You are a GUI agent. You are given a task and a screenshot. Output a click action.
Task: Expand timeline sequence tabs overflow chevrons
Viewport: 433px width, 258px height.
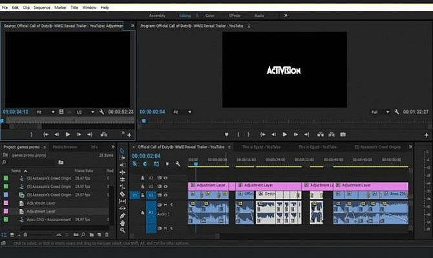tap(410, 147)
